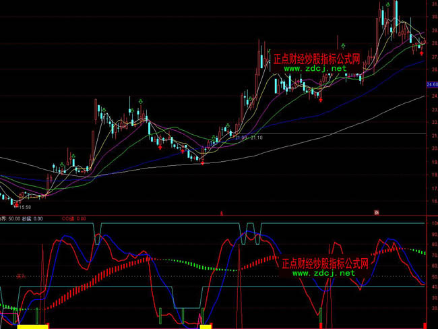
Task: Click the small red triangle on the time axis
Action: pos(221,213)
